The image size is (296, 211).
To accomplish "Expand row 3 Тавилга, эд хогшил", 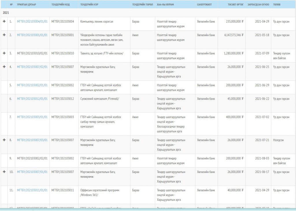I will point(4,53).
